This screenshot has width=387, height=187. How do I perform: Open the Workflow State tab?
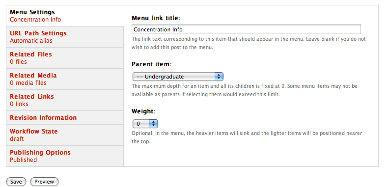pyautogui.click(x=65, y=135)
